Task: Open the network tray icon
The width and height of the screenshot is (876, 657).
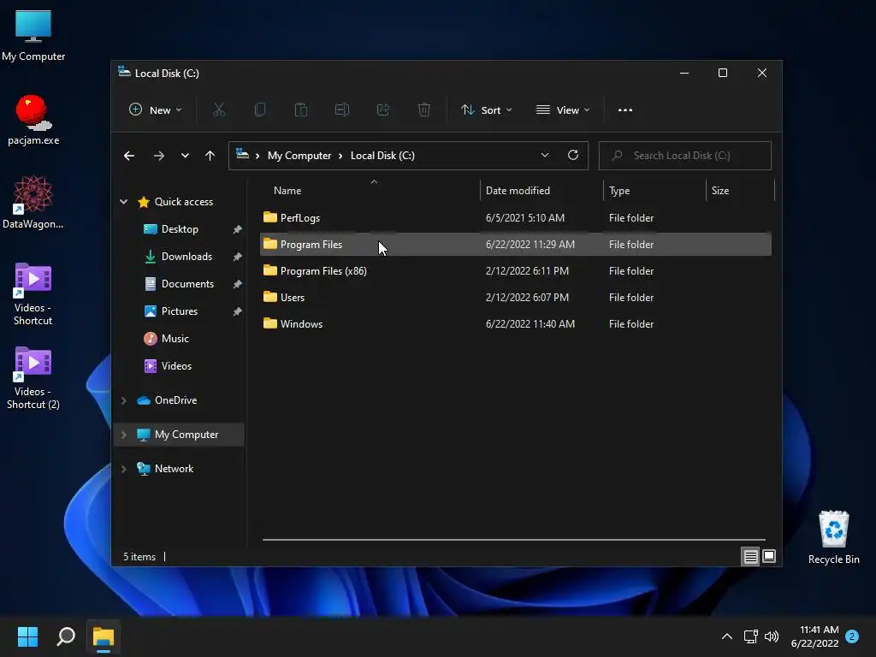Action: point(750,636)
